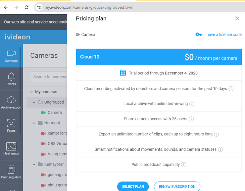Viewport: 245px width, 191px height.
Task: Click info icon for Export clips feature
Action: (217, 134)
